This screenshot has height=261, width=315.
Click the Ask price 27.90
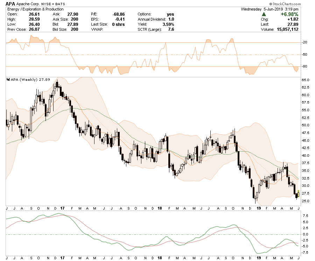point(73,14)
